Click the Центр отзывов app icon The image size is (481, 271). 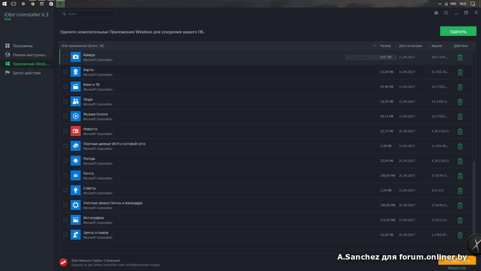click(x=76, y=235)
